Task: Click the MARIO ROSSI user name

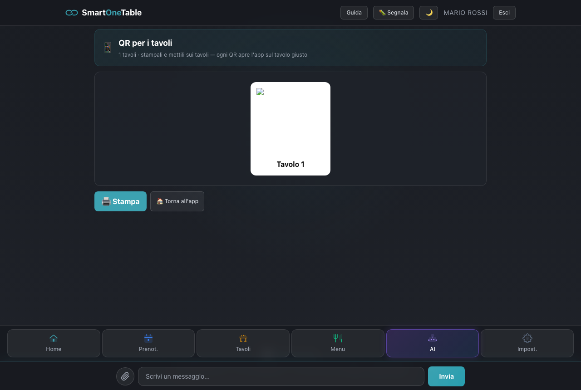Action: click(466, 13)
